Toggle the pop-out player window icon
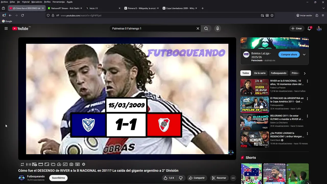The width and height of the screenshot is (327, 184). [53, 164]
